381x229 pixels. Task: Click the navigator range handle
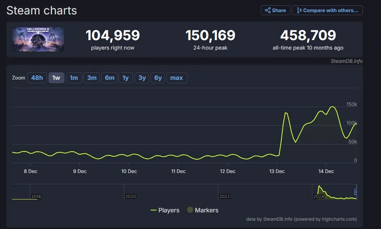[356, 192]
